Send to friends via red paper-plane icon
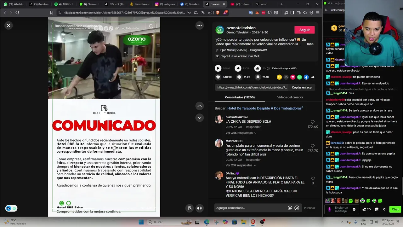 [293, 77]
